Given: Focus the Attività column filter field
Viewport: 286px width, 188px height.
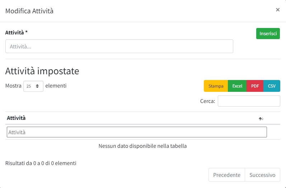Looking at the screenshot, I should [137, 132].
